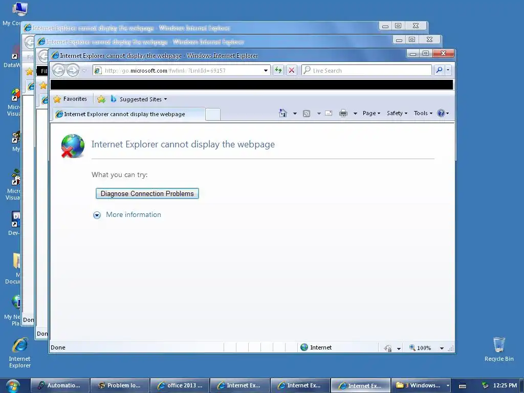The height and width of the screenshot is (393, 524).
Task: Open the Favorites center
Action: click(70, 99)
